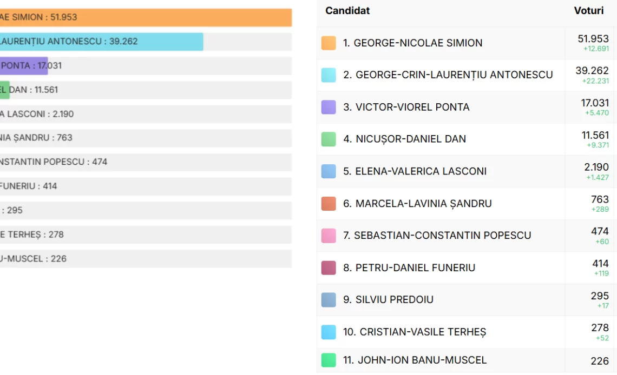Viewport: 617px width, 375px height.
Task: Select the magenta swatch for Petru-Daniel Funeriu
Action: (329, 268)
